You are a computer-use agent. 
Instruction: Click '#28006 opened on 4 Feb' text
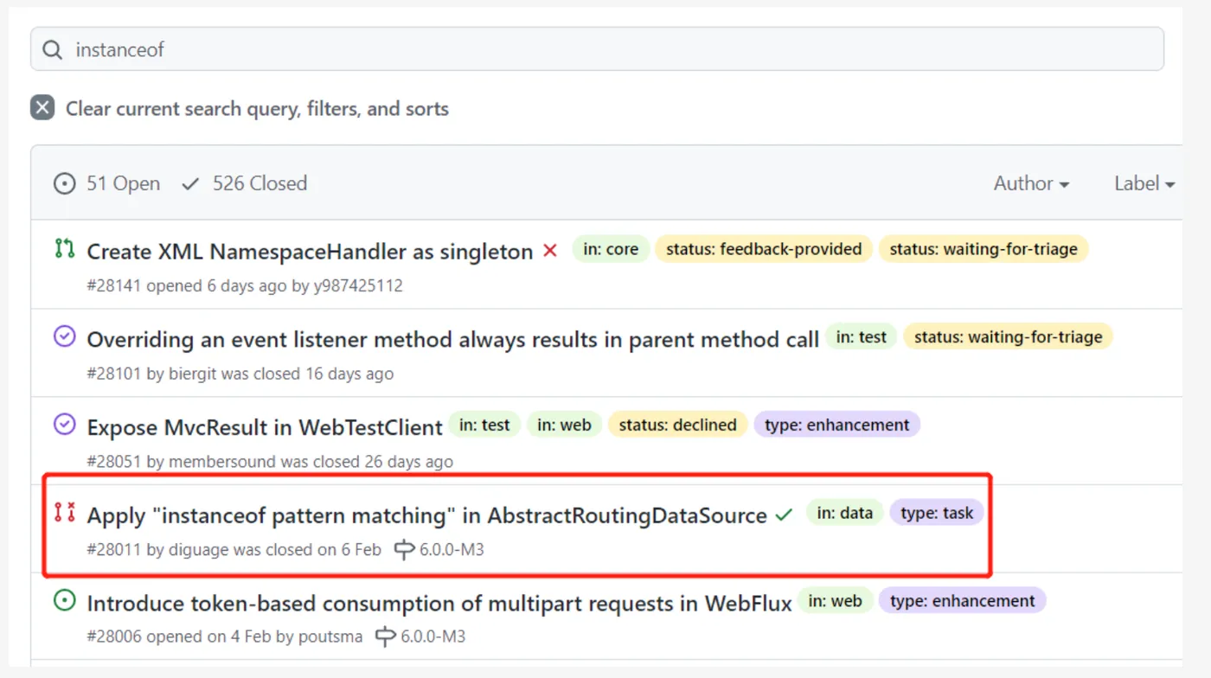tap(180, 637)
